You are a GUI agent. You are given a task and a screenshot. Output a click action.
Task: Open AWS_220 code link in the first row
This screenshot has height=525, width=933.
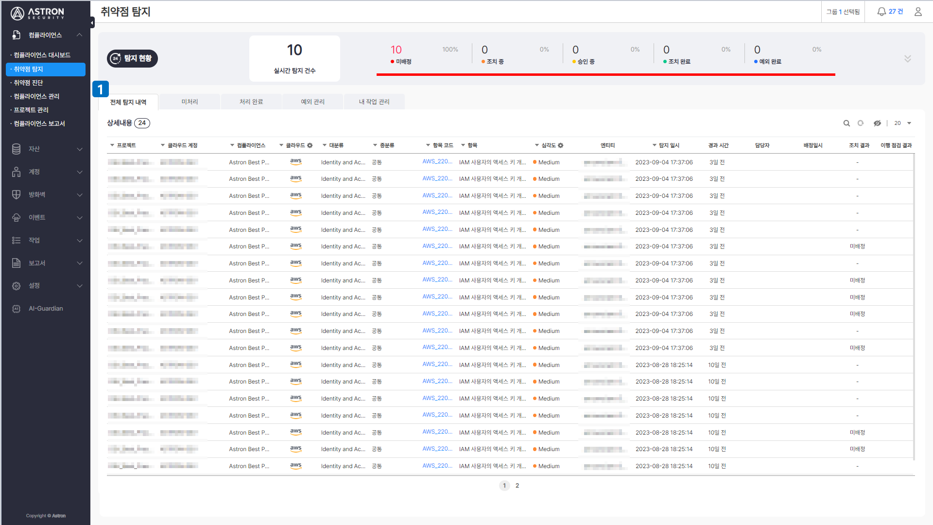[x=437, y=162]
